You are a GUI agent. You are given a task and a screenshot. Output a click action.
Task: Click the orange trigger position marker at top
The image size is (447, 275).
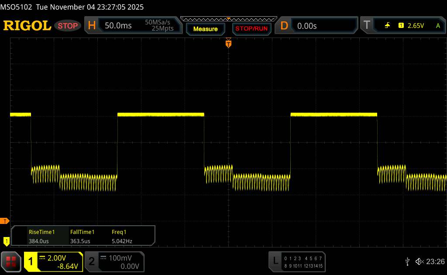click(228, 43)
